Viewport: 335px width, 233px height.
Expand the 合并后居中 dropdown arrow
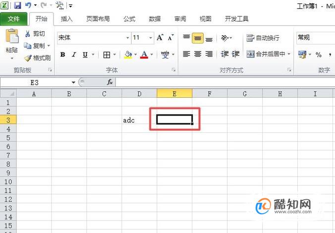click(x=289, y=54)
